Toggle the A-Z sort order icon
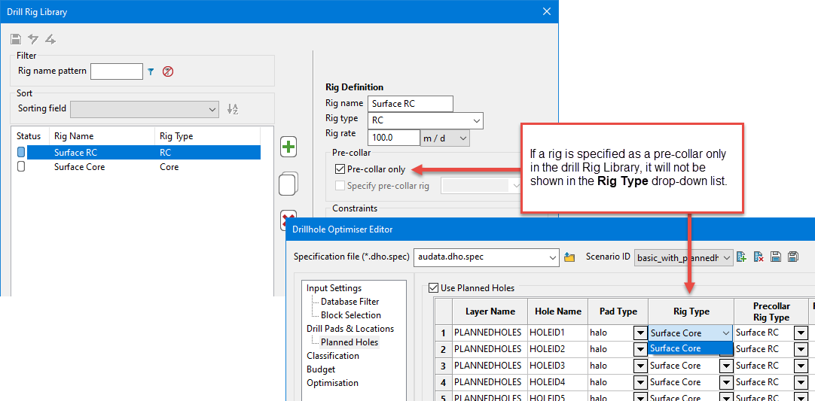The height and width of the screenshot is (401, 815). tap(233, 109)
